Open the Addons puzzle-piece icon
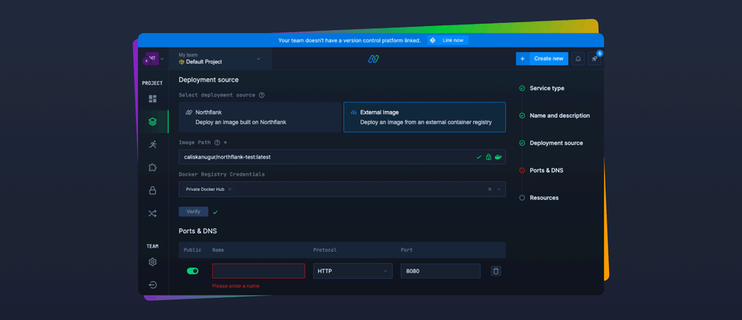This screenshot has height=320, width=742. tap(152, 168)
